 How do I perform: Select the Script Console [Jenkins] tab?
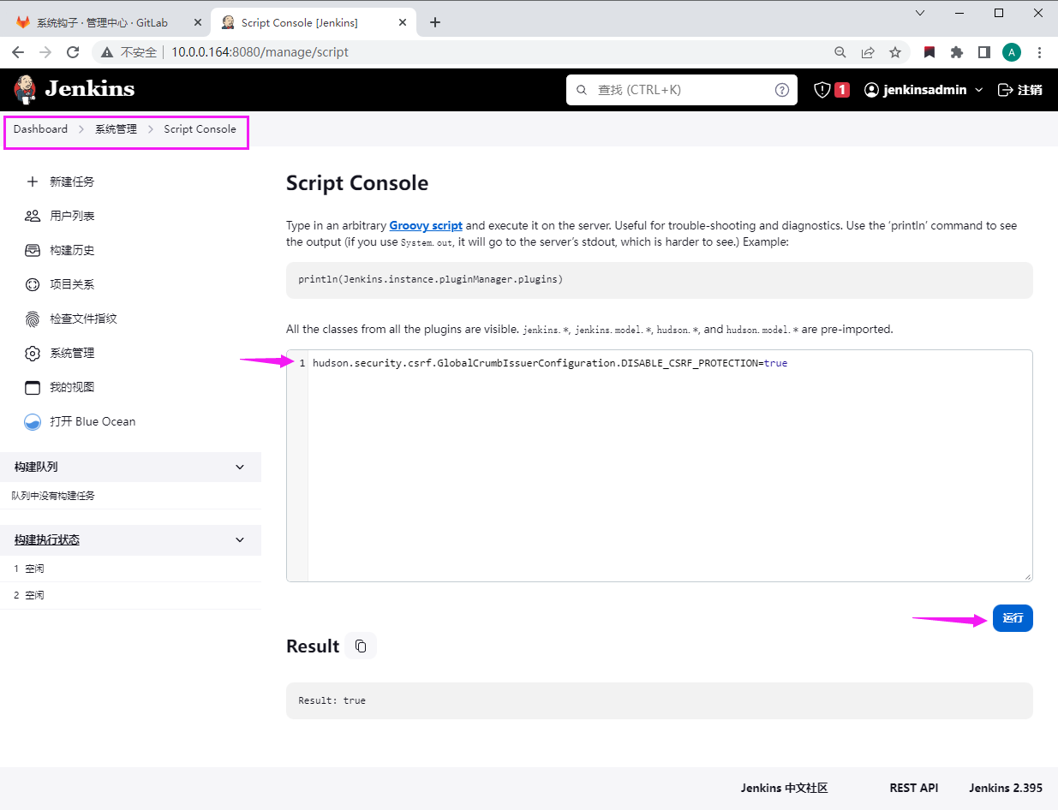(312, 22)
